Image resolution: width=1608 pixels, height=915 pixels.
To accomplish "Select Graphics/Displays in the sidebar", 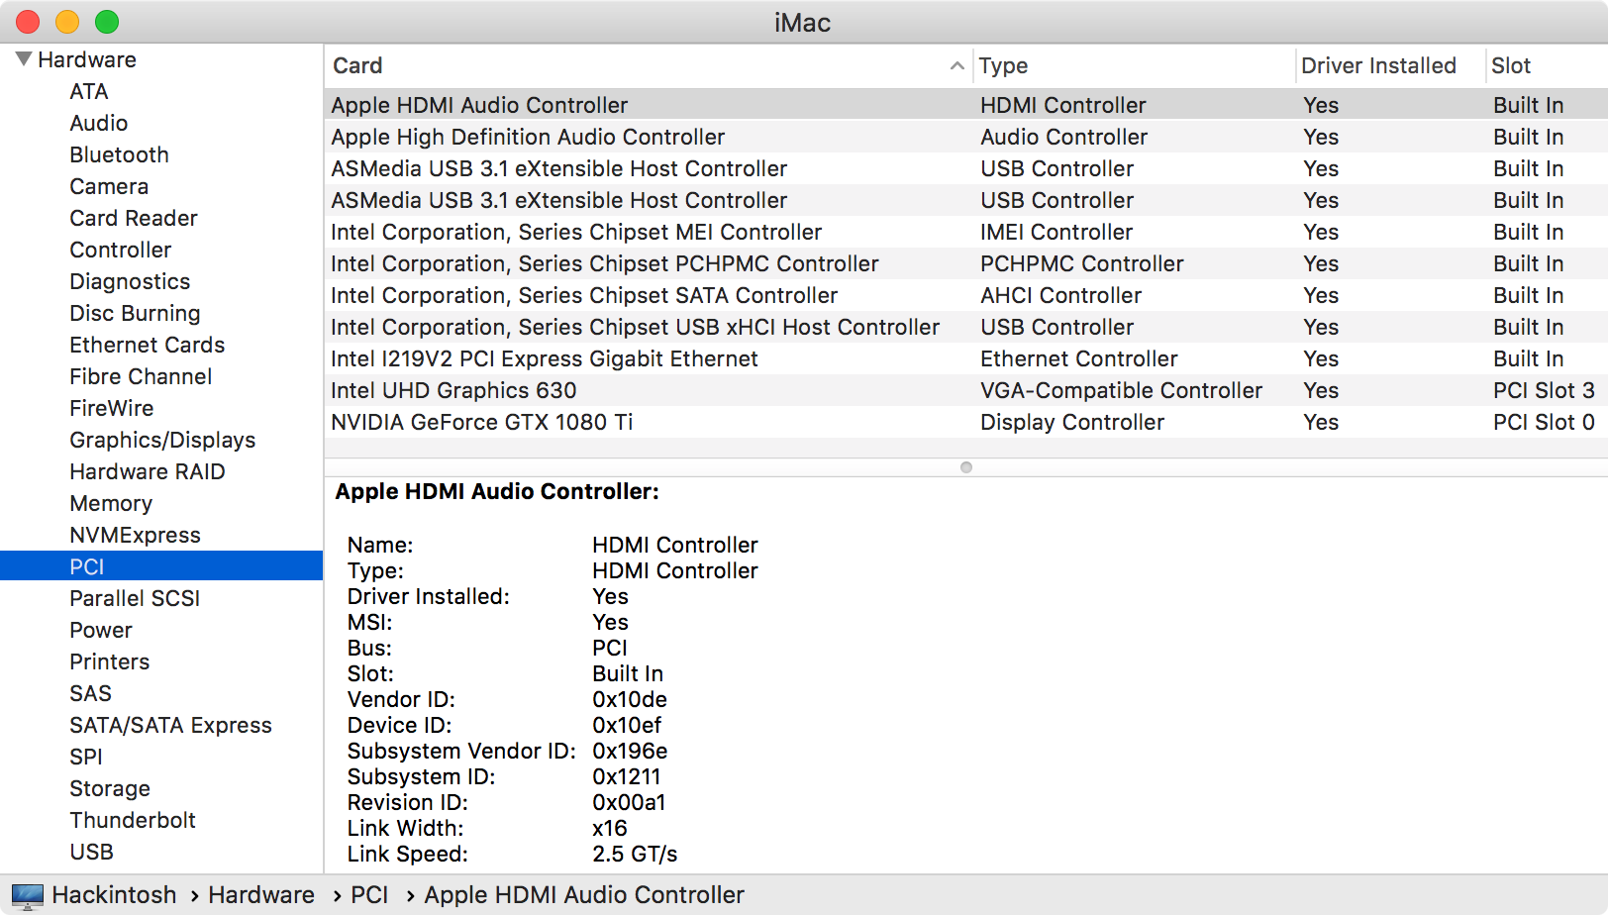I will pyautogui.click(x=162, y=440).
